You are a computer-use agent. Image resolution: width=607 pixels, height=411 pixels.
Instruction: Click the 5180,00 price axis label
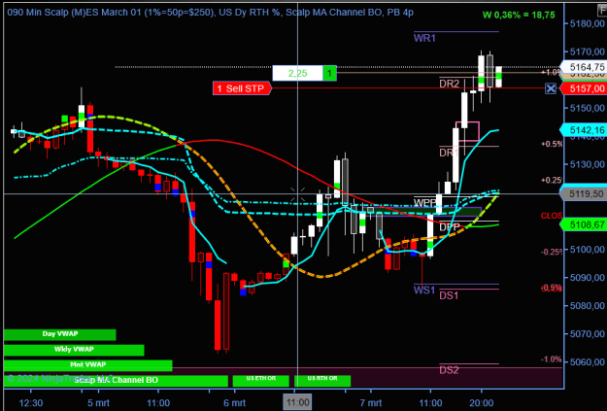coord(588,23)
